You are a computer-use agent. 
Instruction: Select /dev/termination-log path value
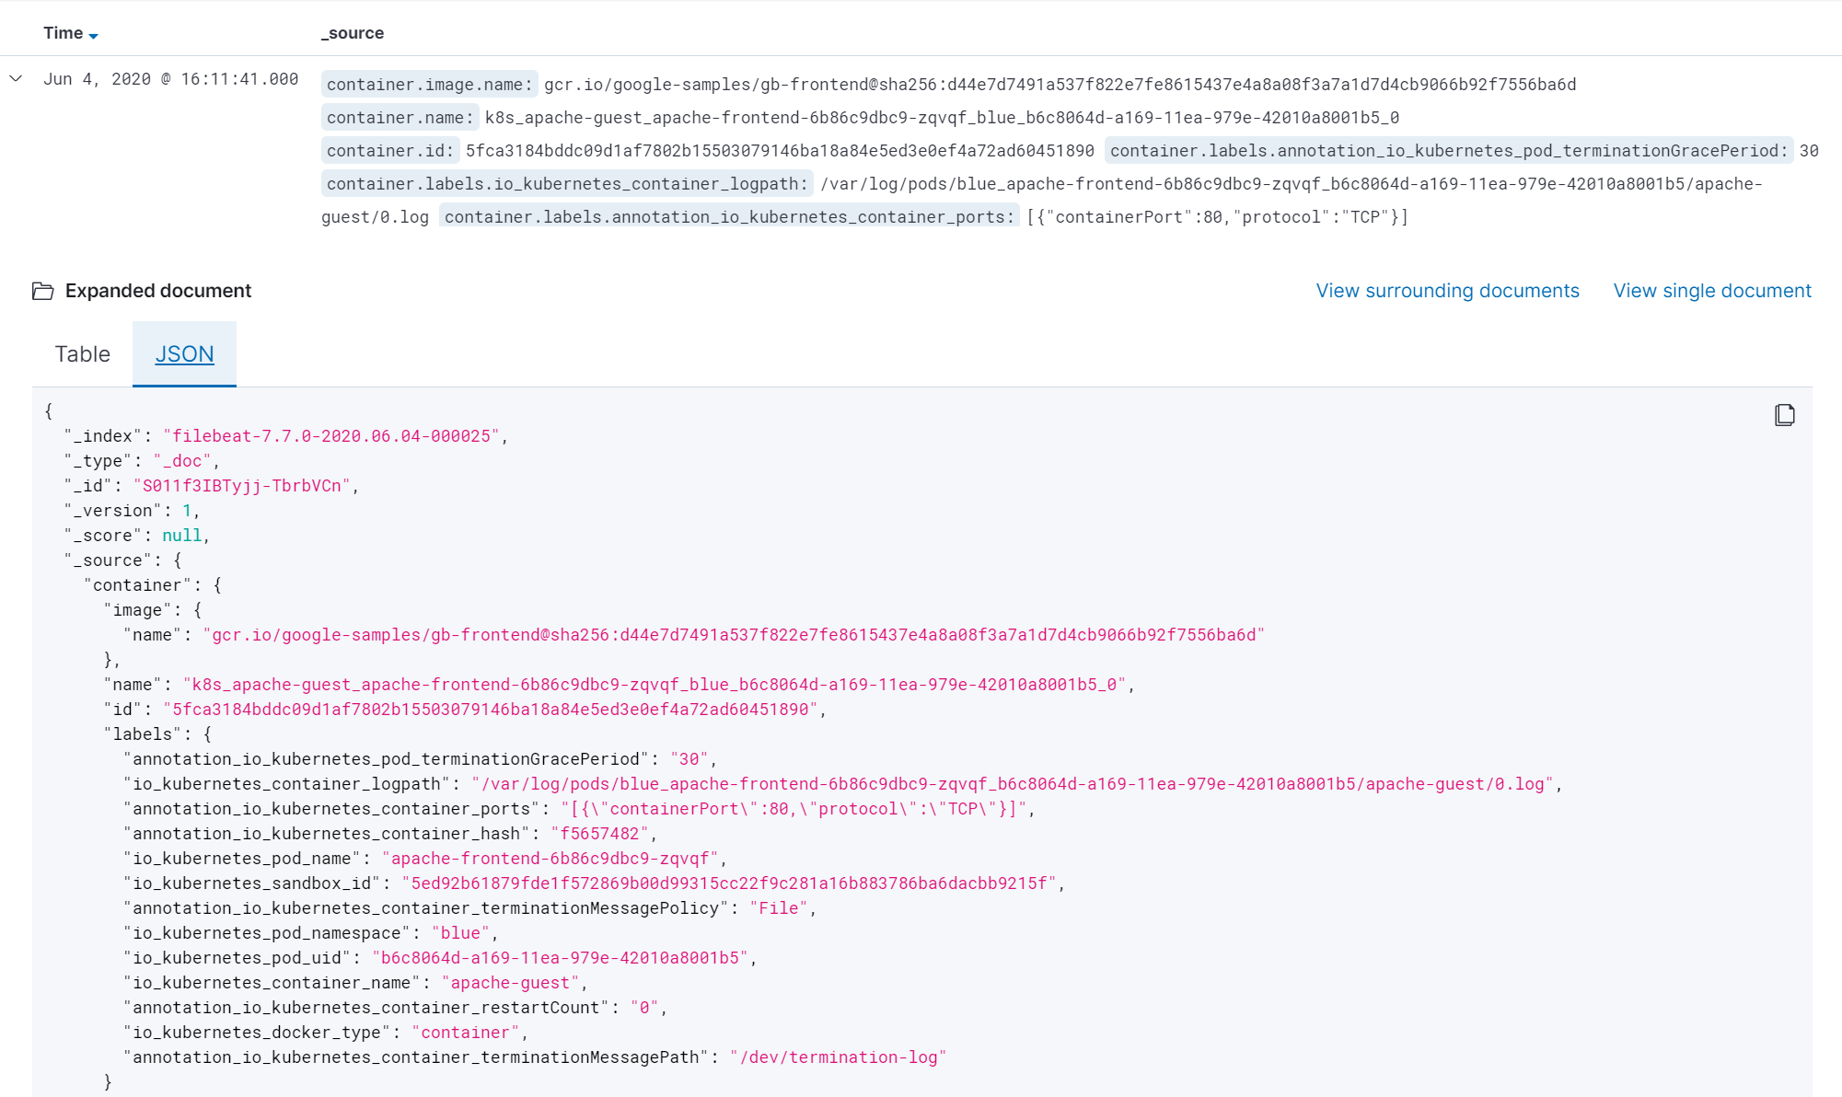tap(838, 1057)
